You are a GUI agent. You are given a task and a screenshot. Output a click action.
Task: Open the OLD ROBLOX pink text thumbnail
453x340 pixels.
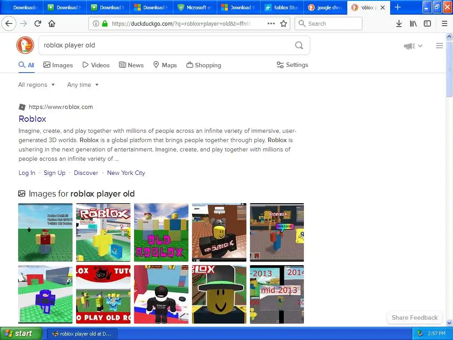click(161, 232)
